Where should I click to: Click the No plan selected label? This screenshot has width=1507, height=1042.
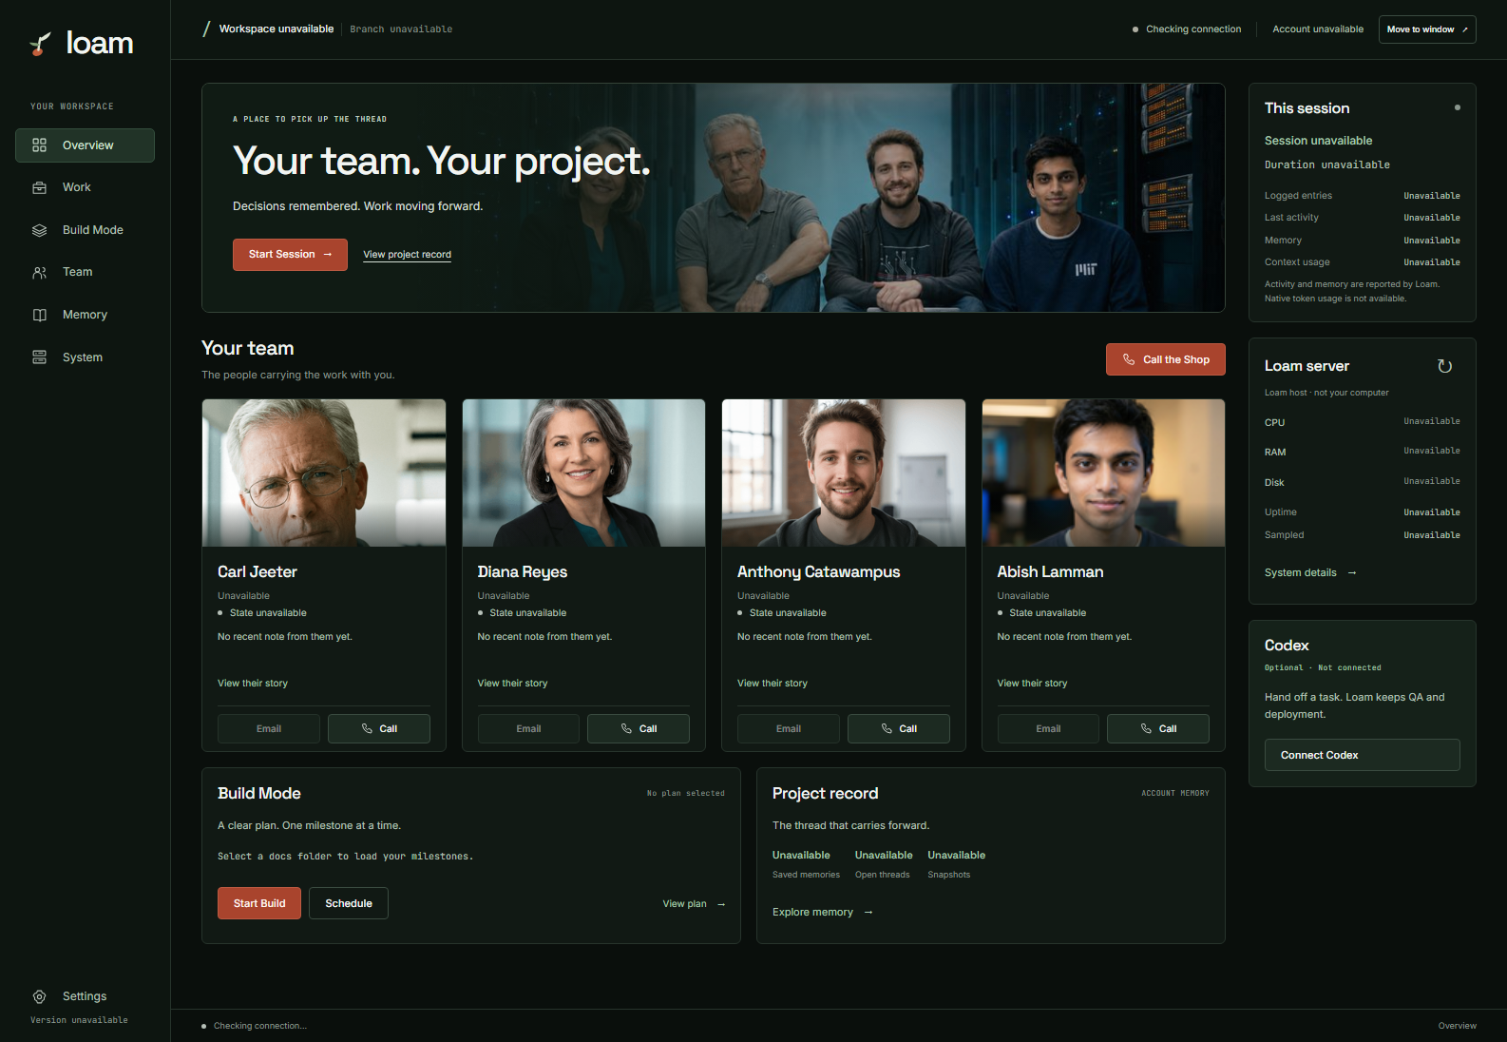(686, 793)
